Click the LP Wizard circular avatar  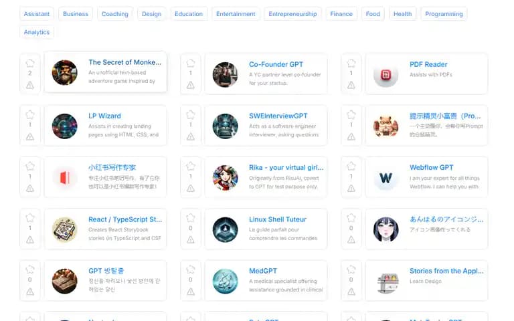coord(64,126)
